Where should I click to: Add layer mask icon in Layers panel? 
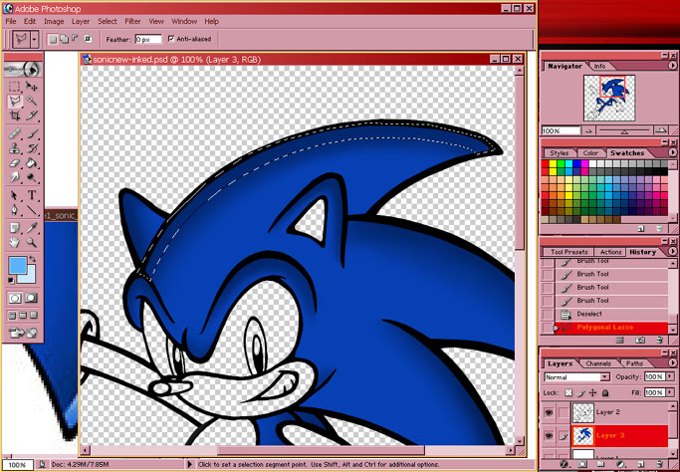(x=582, y=465)
